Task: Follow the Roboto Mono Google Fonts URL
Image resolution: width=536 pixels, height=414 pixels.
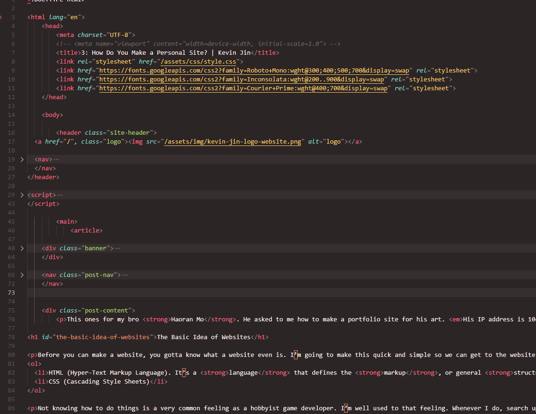Action: pos(254,71)
